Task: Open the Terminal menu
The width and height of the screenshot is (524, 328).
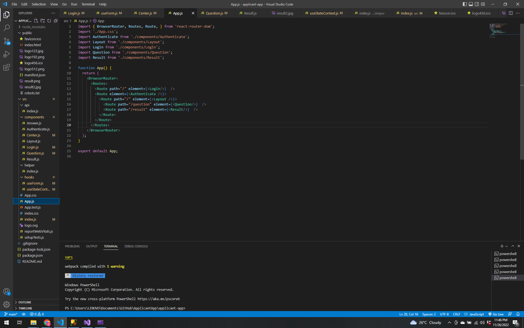Action: tap(88, 4)
